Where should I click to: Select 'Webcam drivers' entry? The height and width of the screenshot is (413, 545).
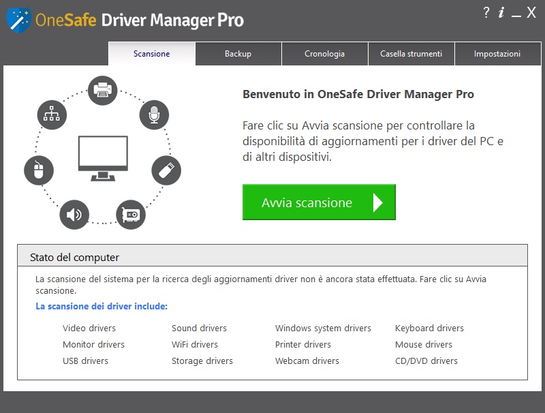pyautogui.click(x=307, y=361)
